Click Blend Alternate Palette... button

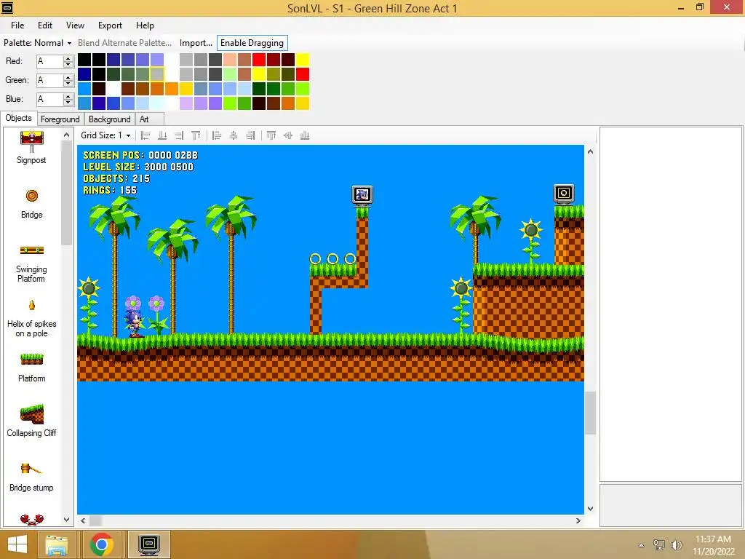pos(124,43)
